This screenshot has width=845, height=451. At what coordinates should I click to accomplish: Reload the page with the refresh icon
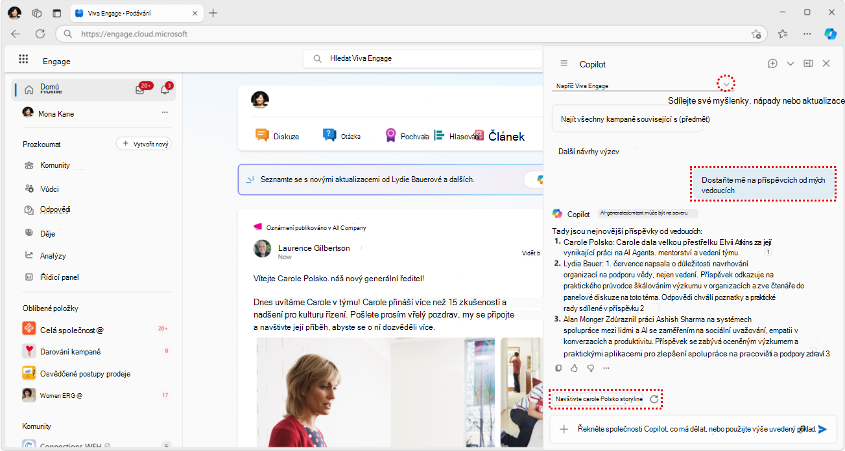pyautogui.click(x=40, y=34)
